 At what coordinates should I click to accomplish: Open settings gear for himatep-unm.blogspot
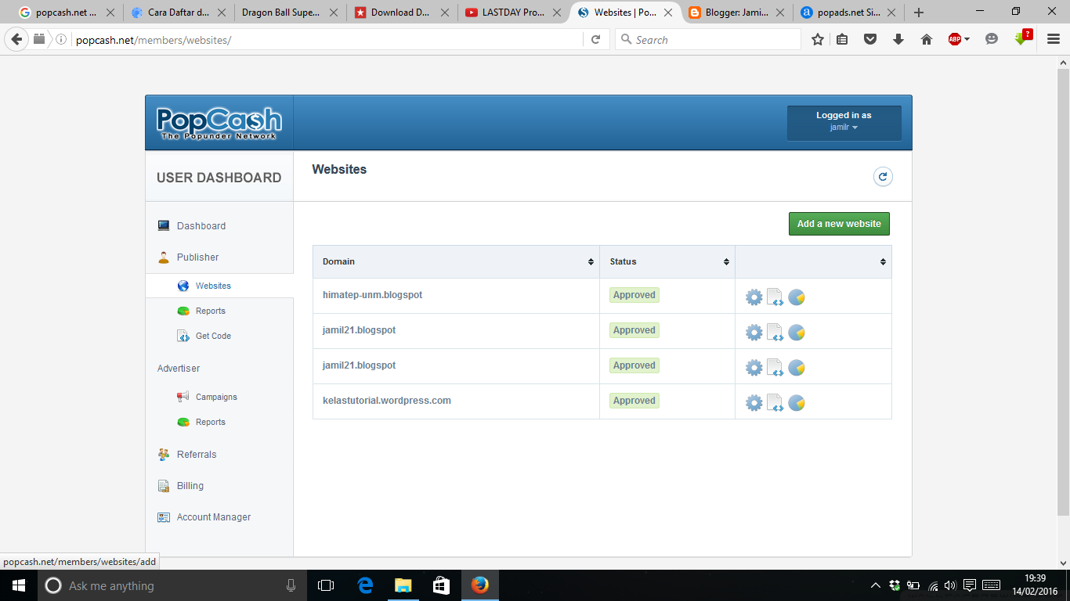[754, 297]
